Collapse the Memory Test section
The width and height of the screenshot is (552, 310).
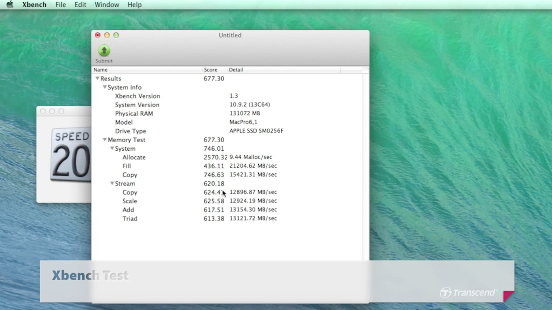click(x=104, y=140)
